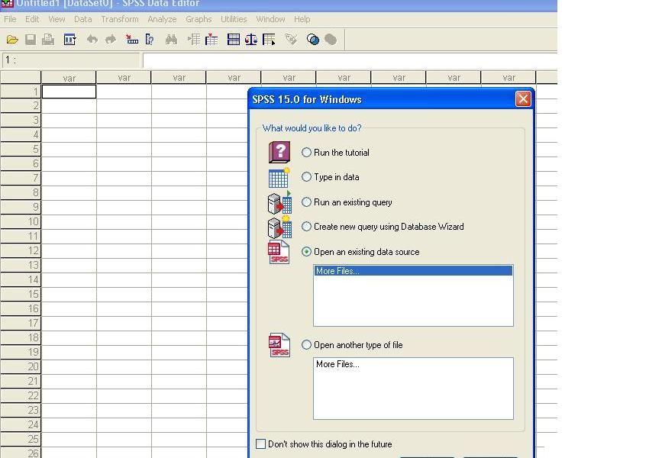Open the Graphs menu
This screenshot has height=458, width=649.
199,19
